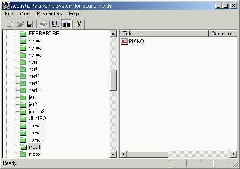Toggle the details view icon
The width and height of the screenshot is (240, 169).
pos(67,24)
